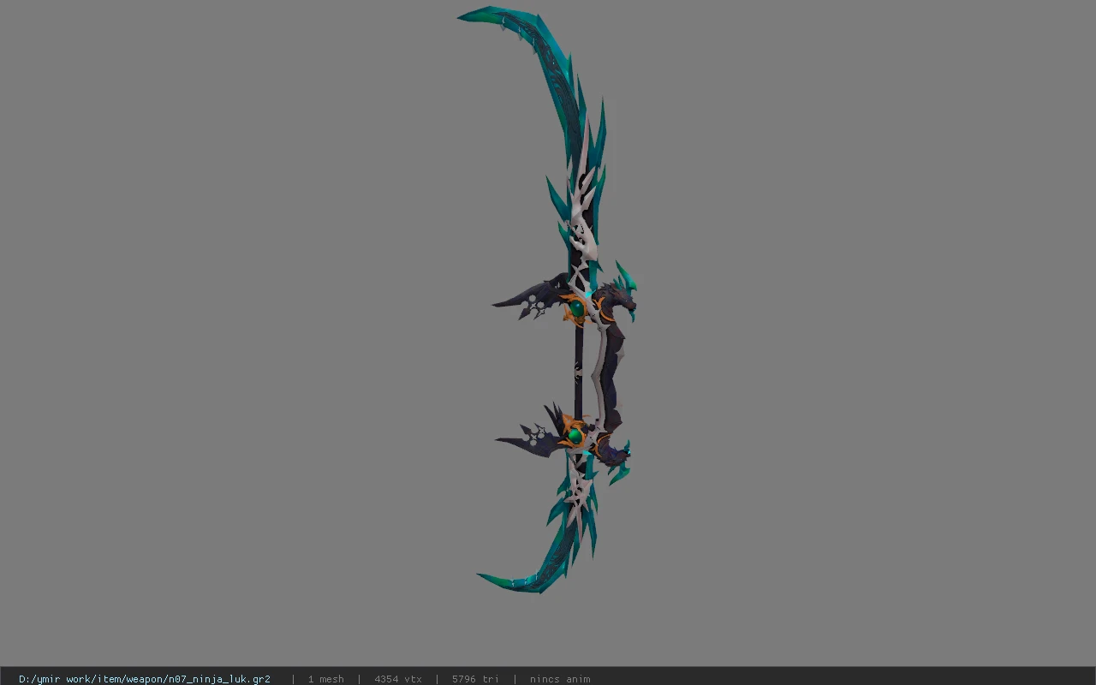Click the "nincs anim" status entry
The height and width of the screenshot is (685, 1096).
click(x=560, y=679)
